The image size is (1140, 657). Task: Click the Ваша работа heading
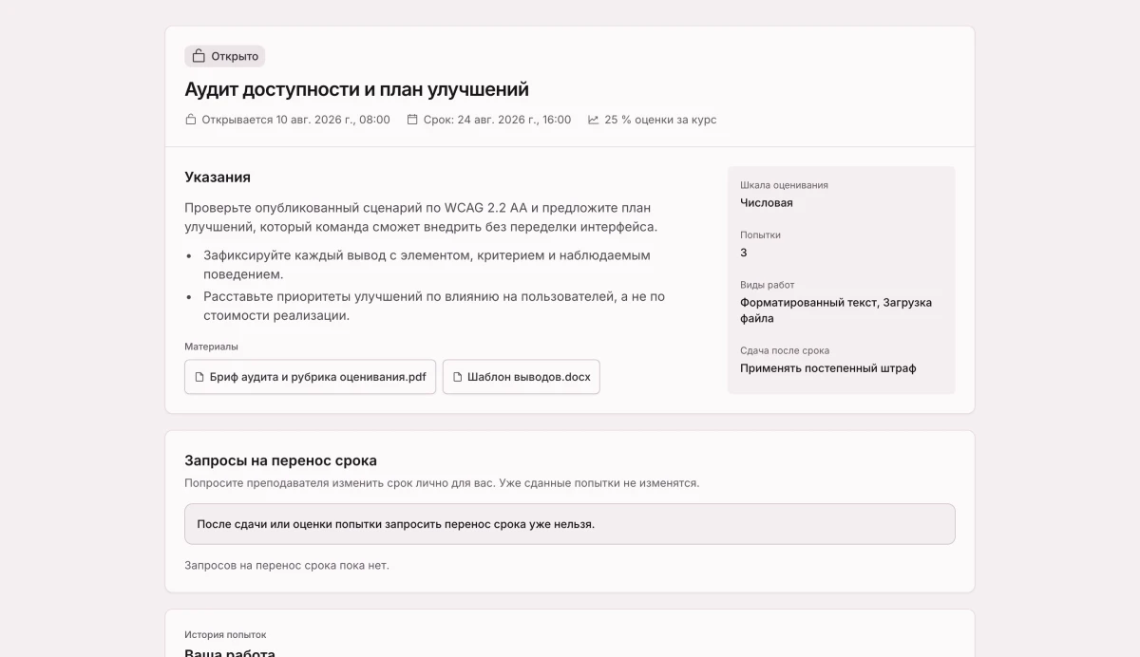230,652
